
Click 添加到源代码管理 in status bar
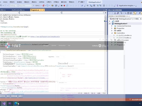pyautogui.click(x=136, y=100)
